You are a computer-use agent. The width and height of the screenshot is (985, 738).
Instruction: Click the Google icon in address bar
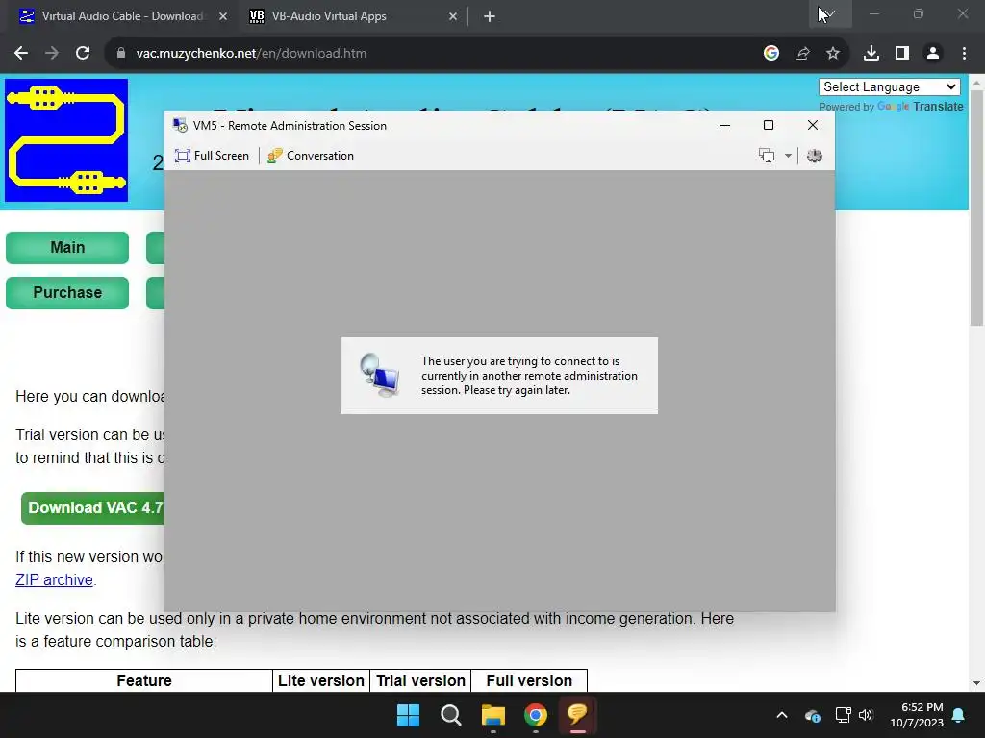(x=771, y=54)
